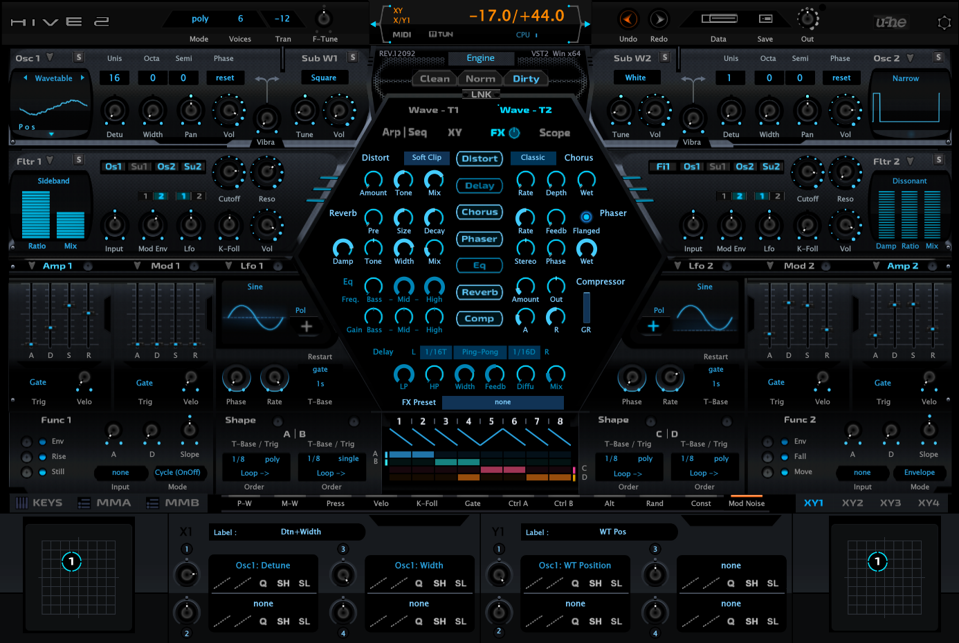
Task: Click the Amp 1 sustain slider
Action: tap(68, 315)
